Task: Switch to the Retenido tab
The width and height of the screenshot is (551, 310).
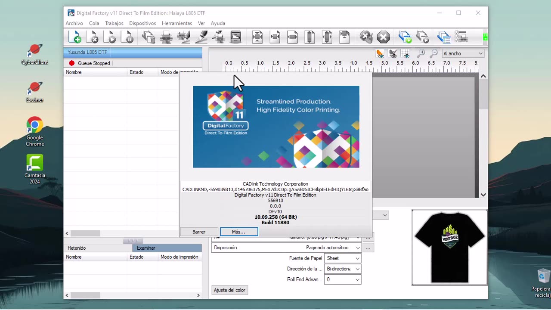Action: 98,248
